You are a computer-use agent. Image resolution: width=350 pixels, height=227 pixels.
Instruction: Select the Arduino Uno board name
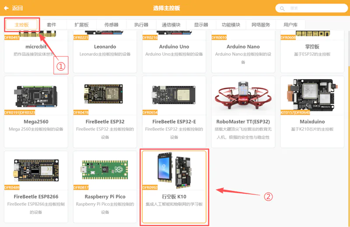(174, 47)
